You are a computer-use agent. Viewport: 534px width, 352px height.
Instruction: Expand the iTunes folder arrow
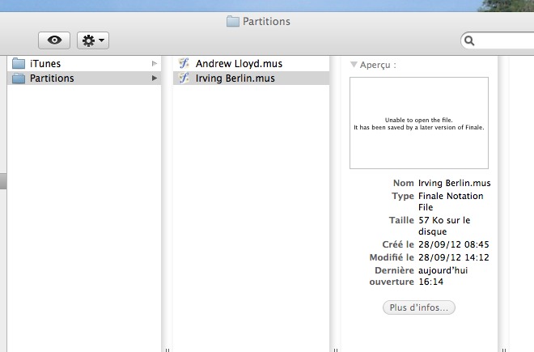(x=155, y=63)
